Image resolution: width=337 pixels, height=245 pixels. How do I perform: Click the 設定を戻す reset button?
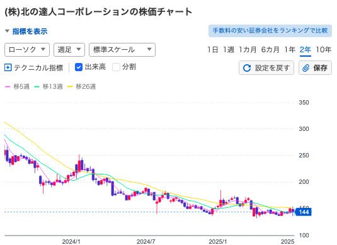266,67
